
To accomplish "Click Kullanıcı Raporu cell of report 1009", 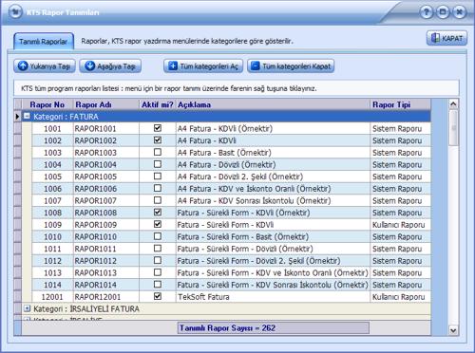I will click(401, 225).
